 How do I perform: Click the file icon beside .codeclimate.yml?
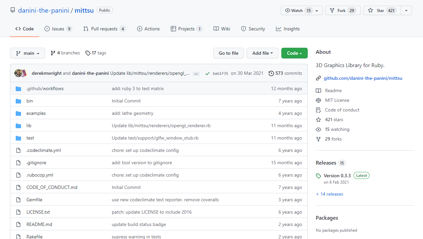[x=18, y=150]
